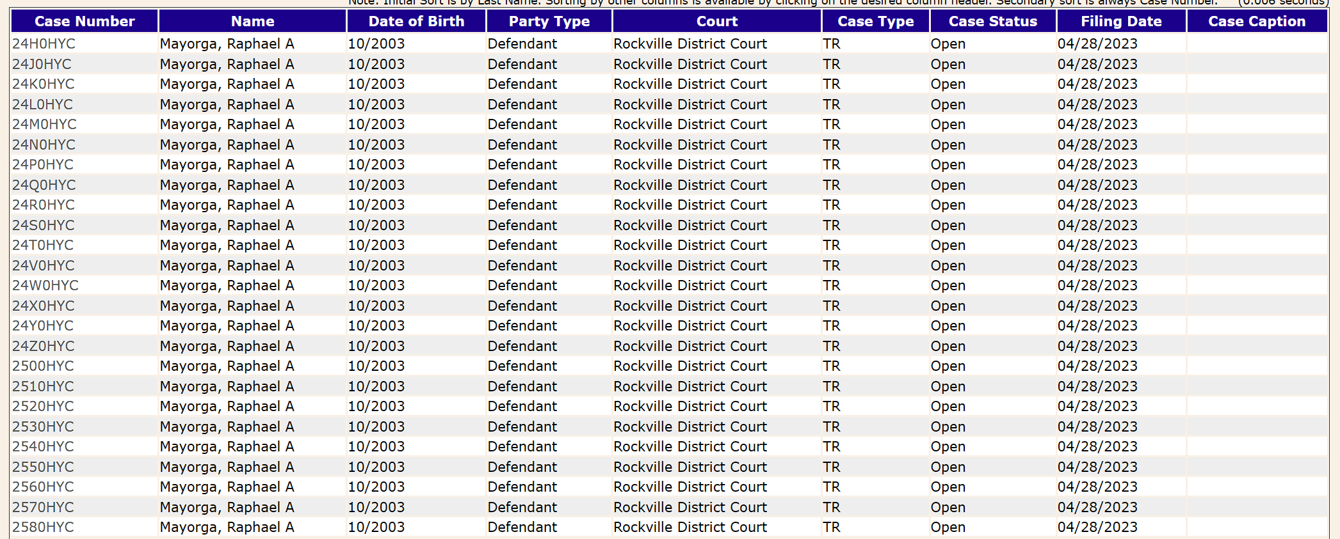Open case number 24H0HYC
The height and width of the screenshot is (539, 1340).
[x=44, y=44]
